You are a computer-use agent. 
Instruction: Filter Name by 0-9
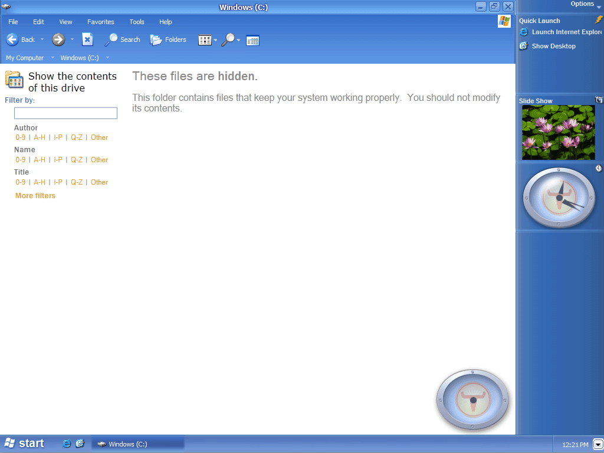pos(21,160)
